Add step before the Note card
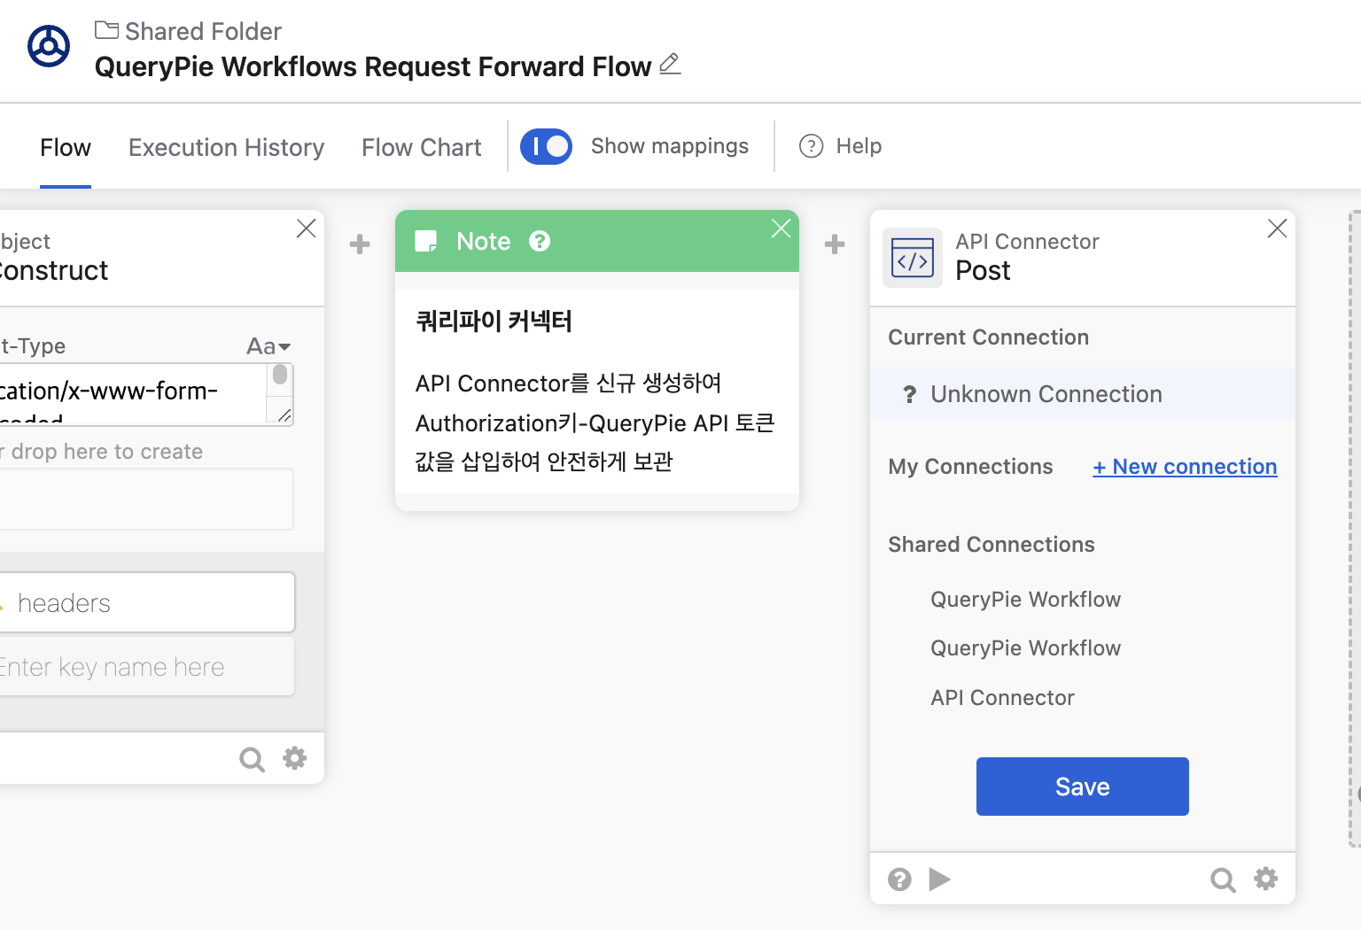The height and width of the screenshot is (930, 1361). (360, 244)
